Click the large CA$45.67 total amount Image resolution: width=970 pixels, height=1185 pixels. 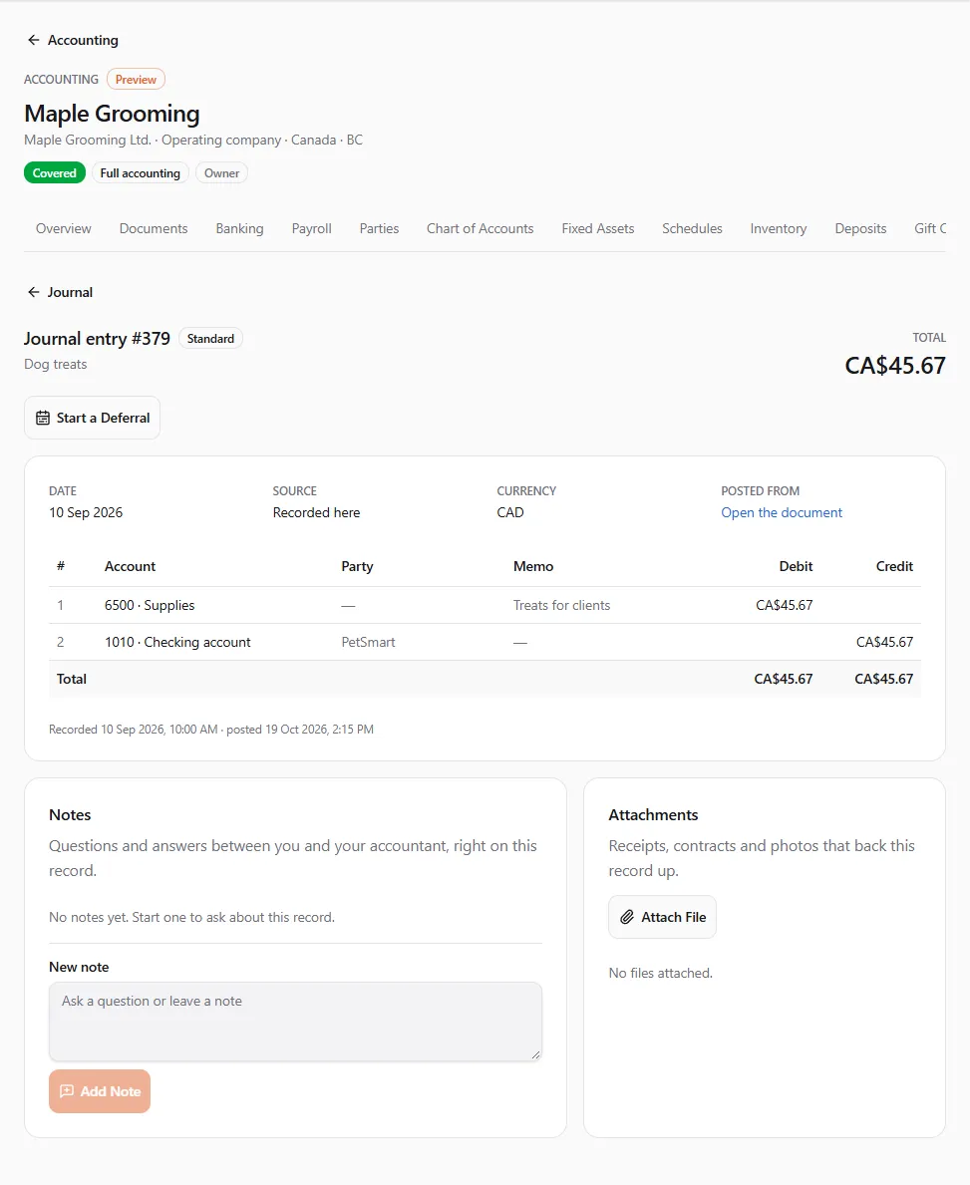point(895,366)
